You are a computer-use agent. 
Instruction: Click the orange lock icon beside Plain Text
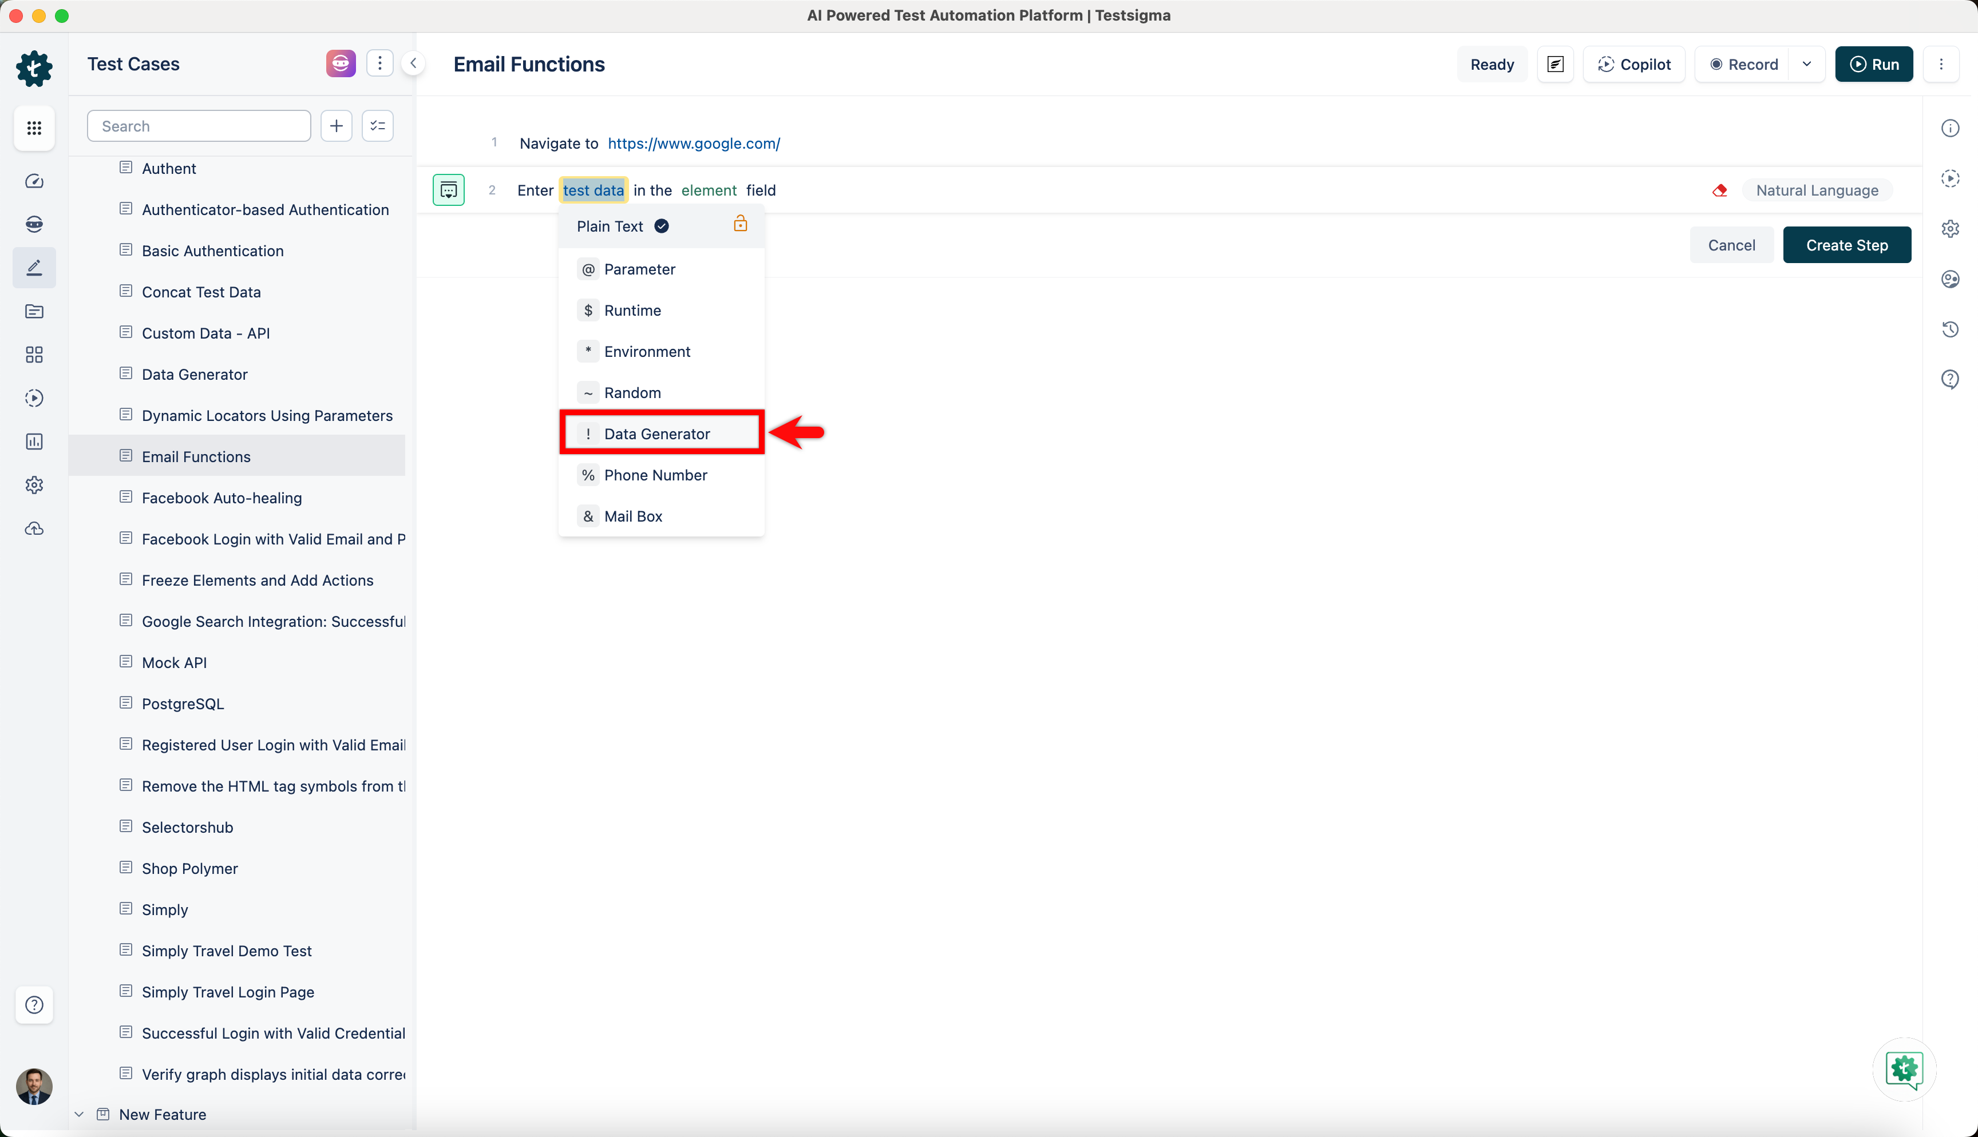740,225
